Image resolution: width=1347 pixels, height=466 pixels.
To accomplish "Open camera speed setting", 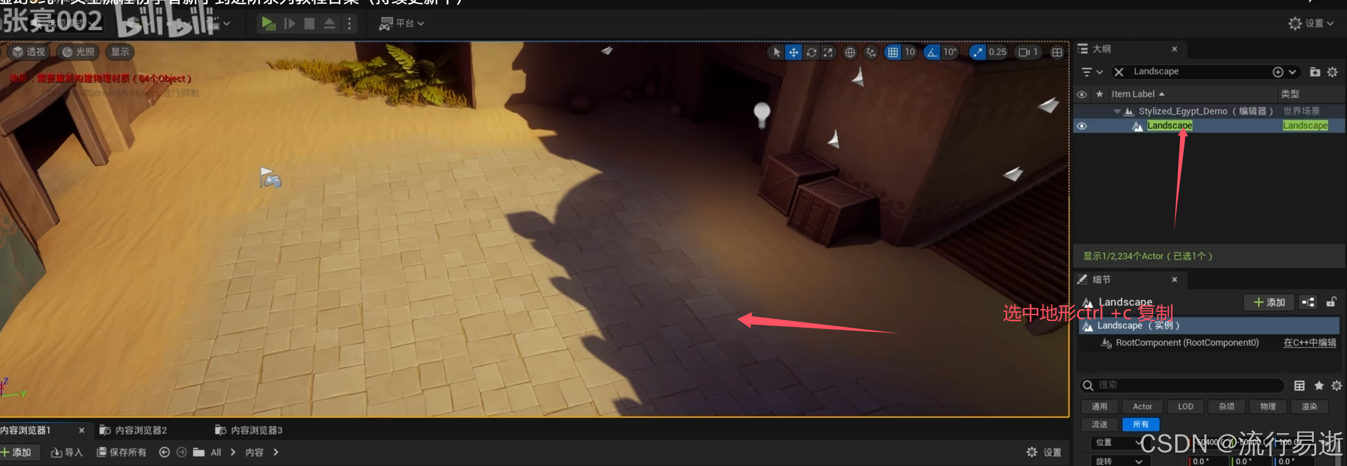I will click(1028, 52).
